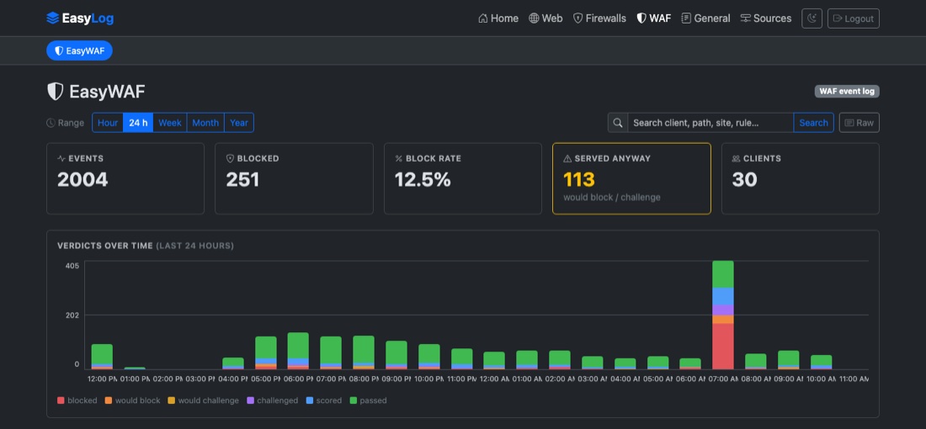
Task: Open the Sources section
Action: 766,19
